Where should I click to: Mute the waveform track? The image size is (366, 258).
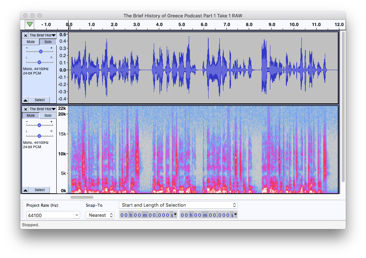(31, 42)
